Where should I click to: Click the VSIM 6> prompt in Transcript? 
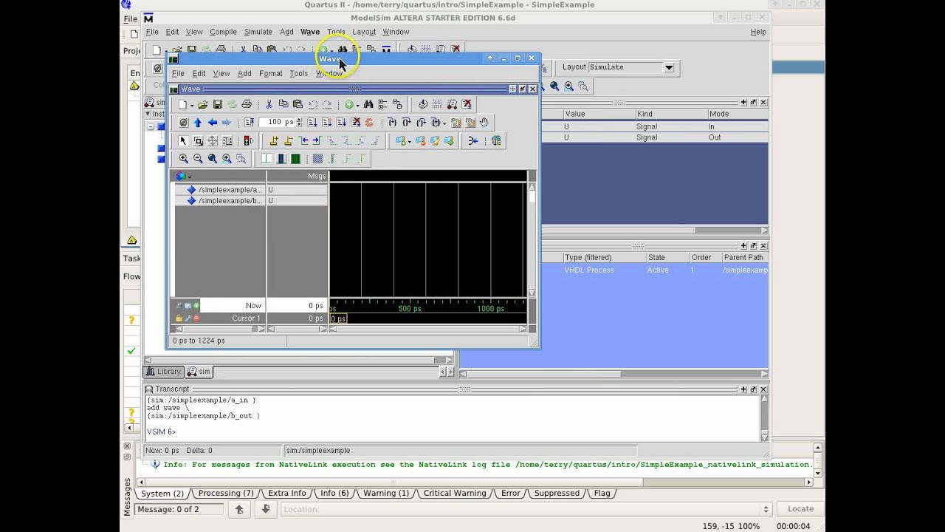click(161, 432)
